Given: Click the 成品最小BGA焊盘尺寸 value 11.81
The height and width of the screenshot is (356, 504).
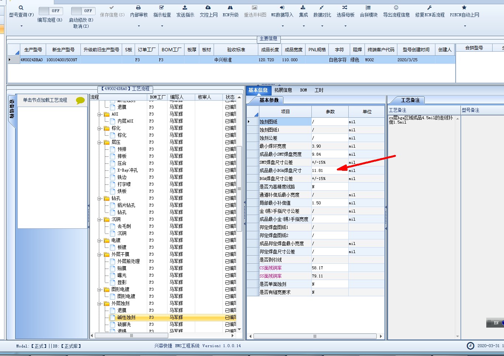Looking at the screenshot, I should [330, 170].
